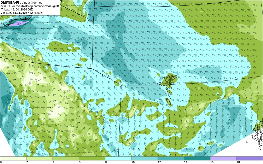Click the legend label 10
This screenshot has width=263, height=164.
pos(133,162)
